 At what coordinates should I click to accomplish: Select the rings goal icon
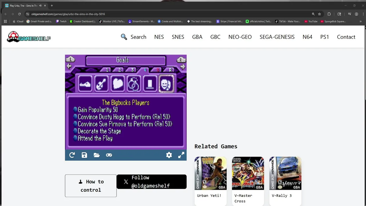134,84
